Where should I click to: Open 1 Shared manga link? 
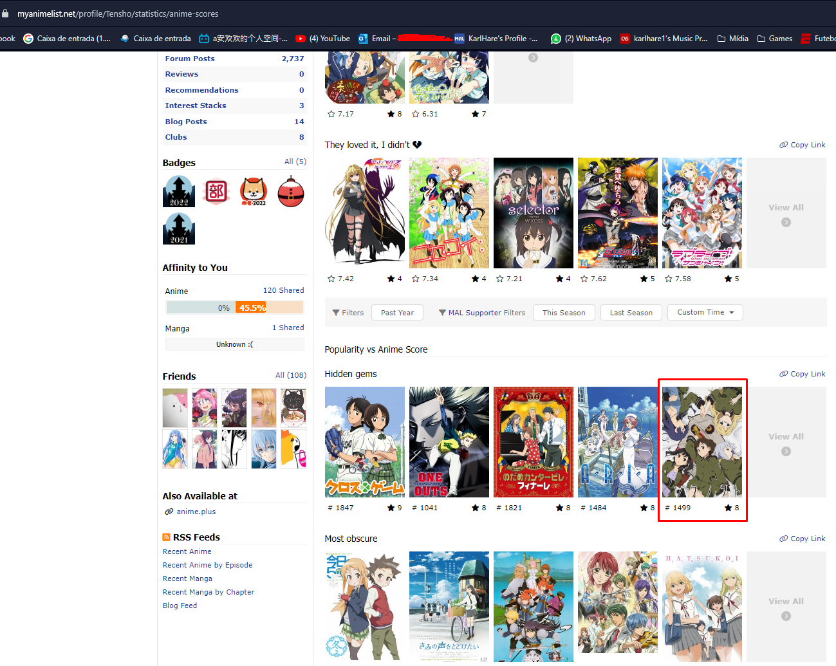(x=288, y=328)
